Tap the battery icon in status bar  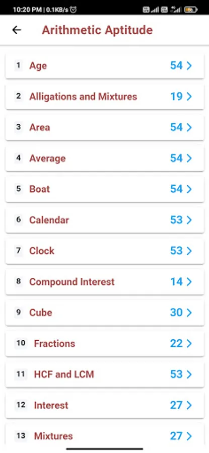pyautogui.click(x=190, y=10)
